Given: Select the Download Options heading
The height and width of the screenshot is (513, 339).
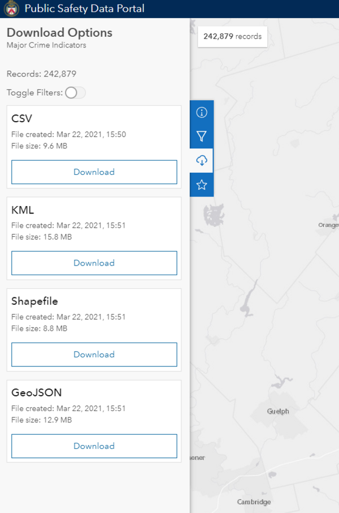Looking at the screenshot, I should [x=59, y=33].
